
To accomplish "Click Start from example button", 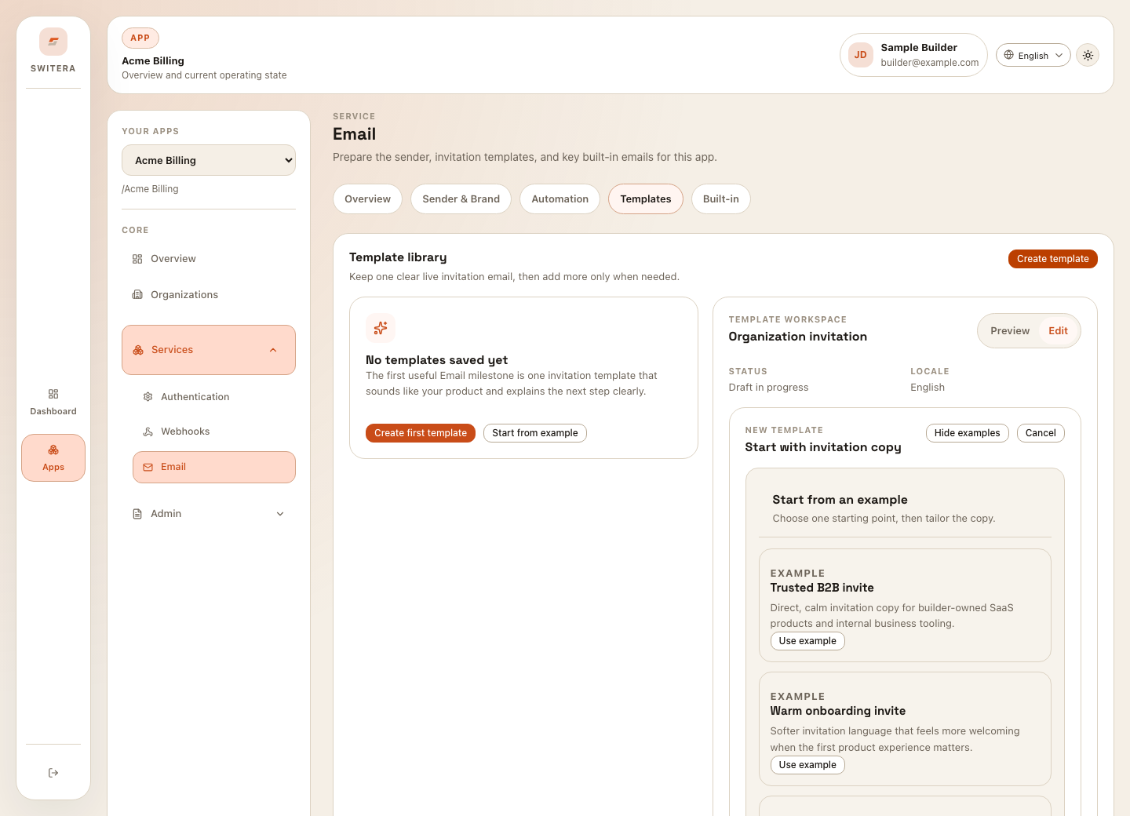I will [x=534, y=433].
